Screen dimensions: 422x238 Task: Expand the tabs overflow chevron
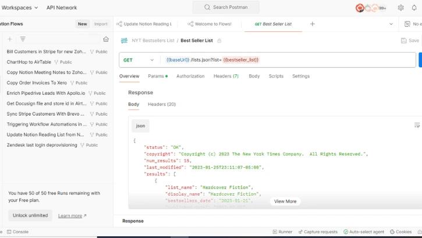coord(391,24)
